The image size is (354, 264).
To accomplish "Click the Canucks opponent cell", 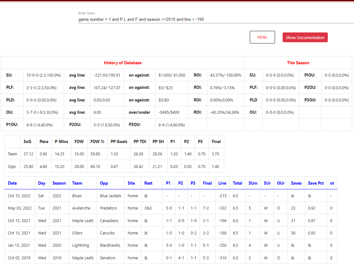I will click(x=107, y=233).
